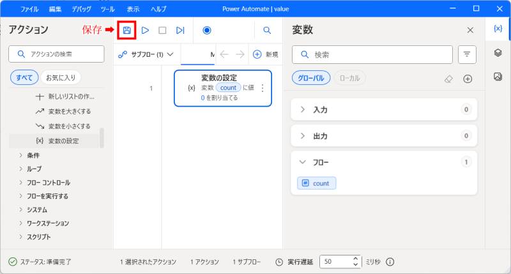
Task: Decrease 実行遅延 with the down arrow
Action: coord(355,264)
